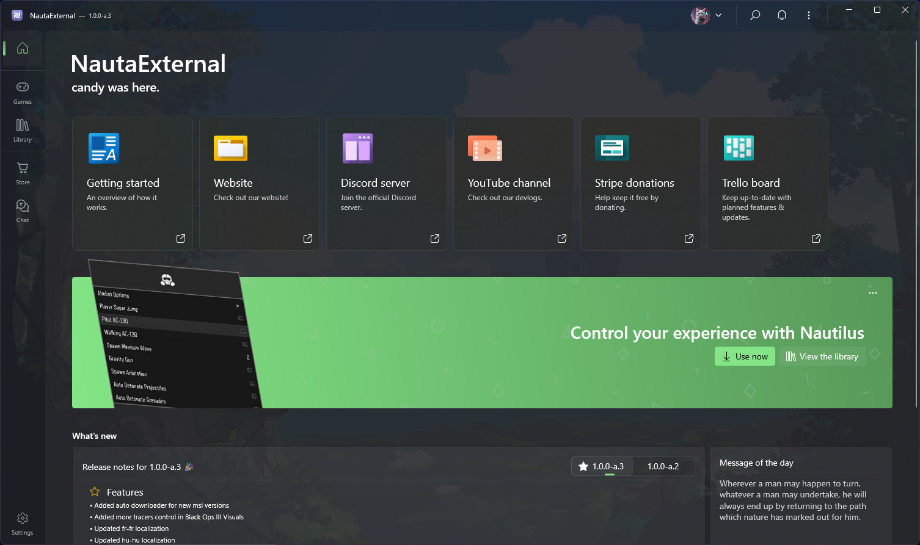Screen dimensions: 920x545
Task: Click the What's new heading
Action: pos(94,436)
